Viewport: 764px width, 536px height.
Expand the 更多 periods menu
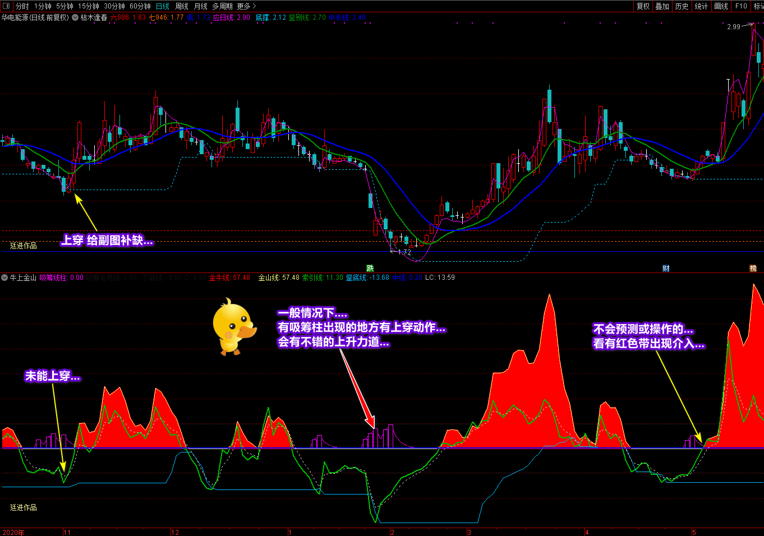click(x=246, y=6)
